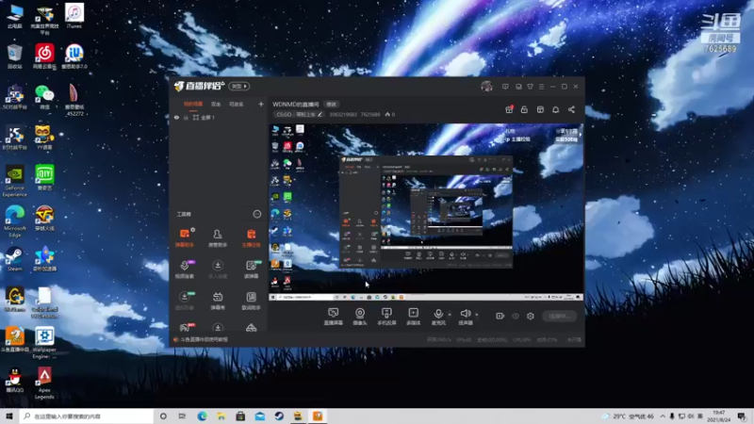Image resolution: width=754 pixels, height=424 pixels.
Task: Open the Microsoft Edge desktop shortcut
Action: click(14, 221)
